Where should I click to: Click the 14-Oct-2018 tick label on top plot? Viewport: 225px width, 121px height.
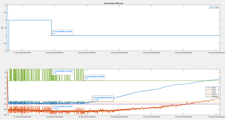pyautogui.click(x=119, y=53)
